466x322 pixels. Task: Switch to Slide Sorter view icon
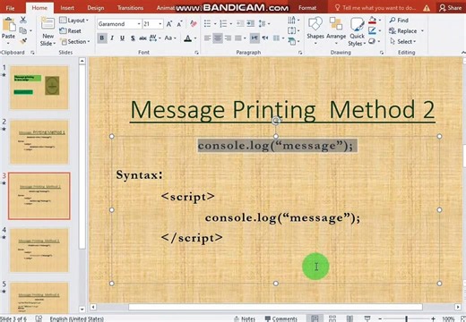(332, 318)
